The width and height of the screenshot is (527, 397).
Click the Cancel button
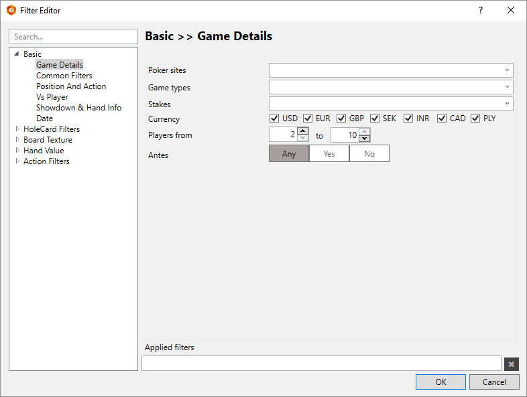[x=494, y=382]
